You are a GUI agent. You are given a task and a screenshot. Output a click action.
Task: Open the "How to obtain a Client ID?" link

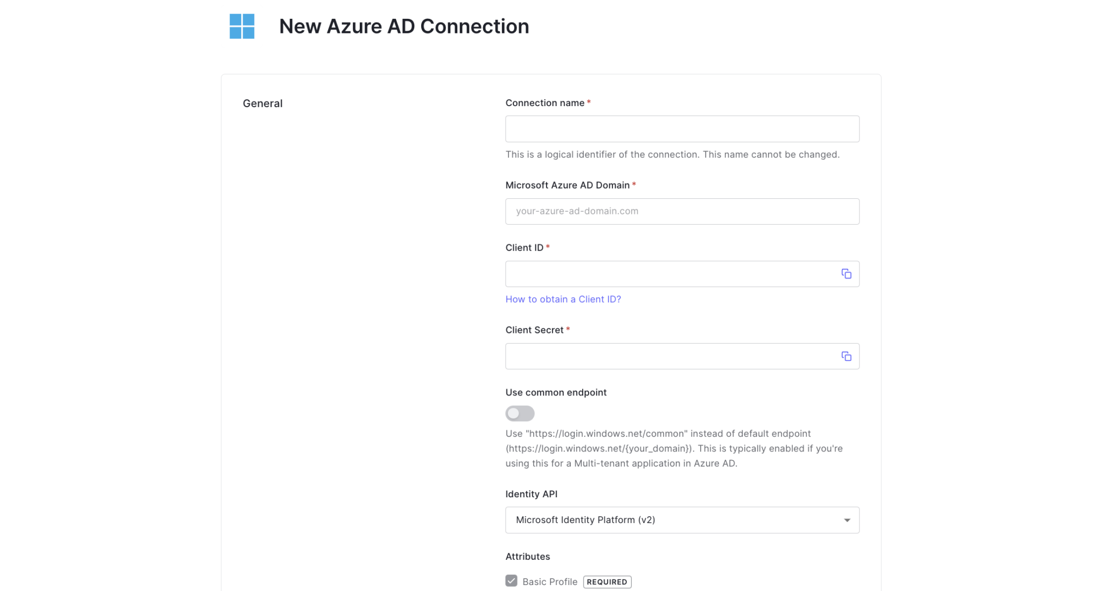coord(563,299)
